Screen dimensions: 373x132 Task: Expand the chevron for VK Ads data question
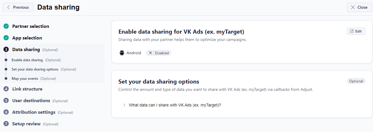click(x=124, y=105)
